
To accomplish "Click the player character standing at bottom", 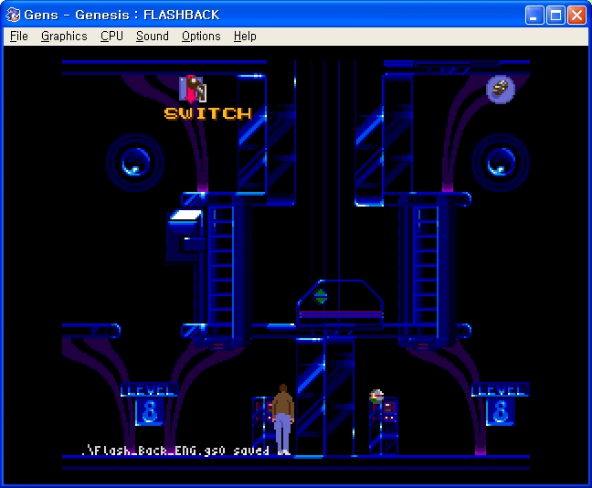I will pyautogui.click(x=283, y=419).
